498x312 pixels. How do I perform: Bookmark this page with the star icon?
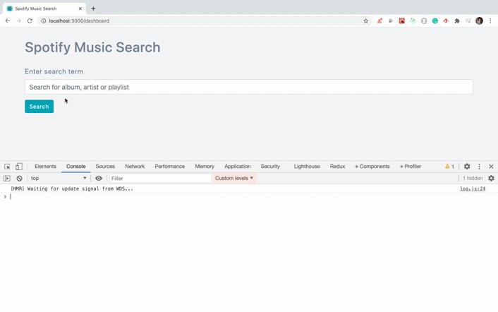coord(366,21)
